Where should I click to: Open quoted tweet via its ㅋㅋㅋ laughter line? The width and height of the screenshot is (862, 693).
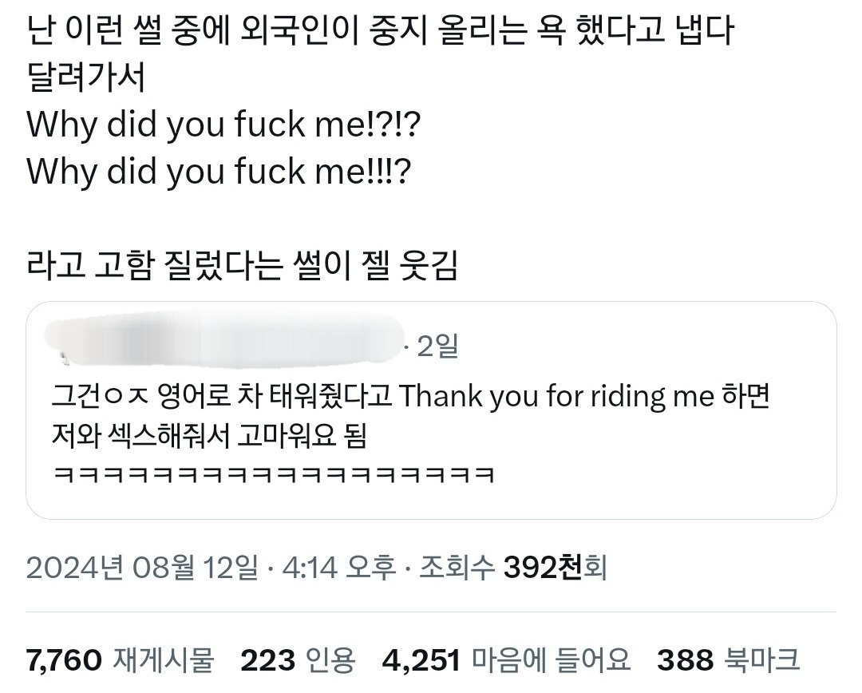(x=273, y=474)
